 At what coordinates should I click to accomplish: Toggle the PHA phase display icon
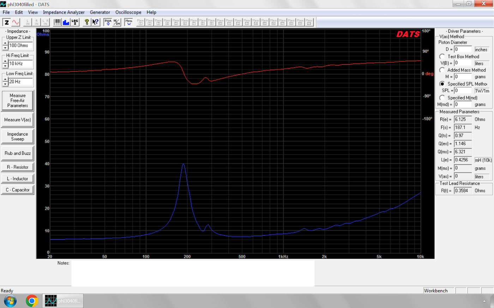(108, 22)
